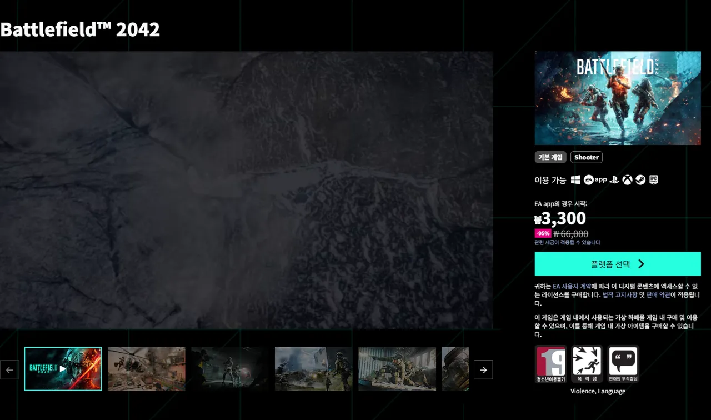Click the Shooter genre tag
The width and height of the screenshot is (711, 420).
587,157
